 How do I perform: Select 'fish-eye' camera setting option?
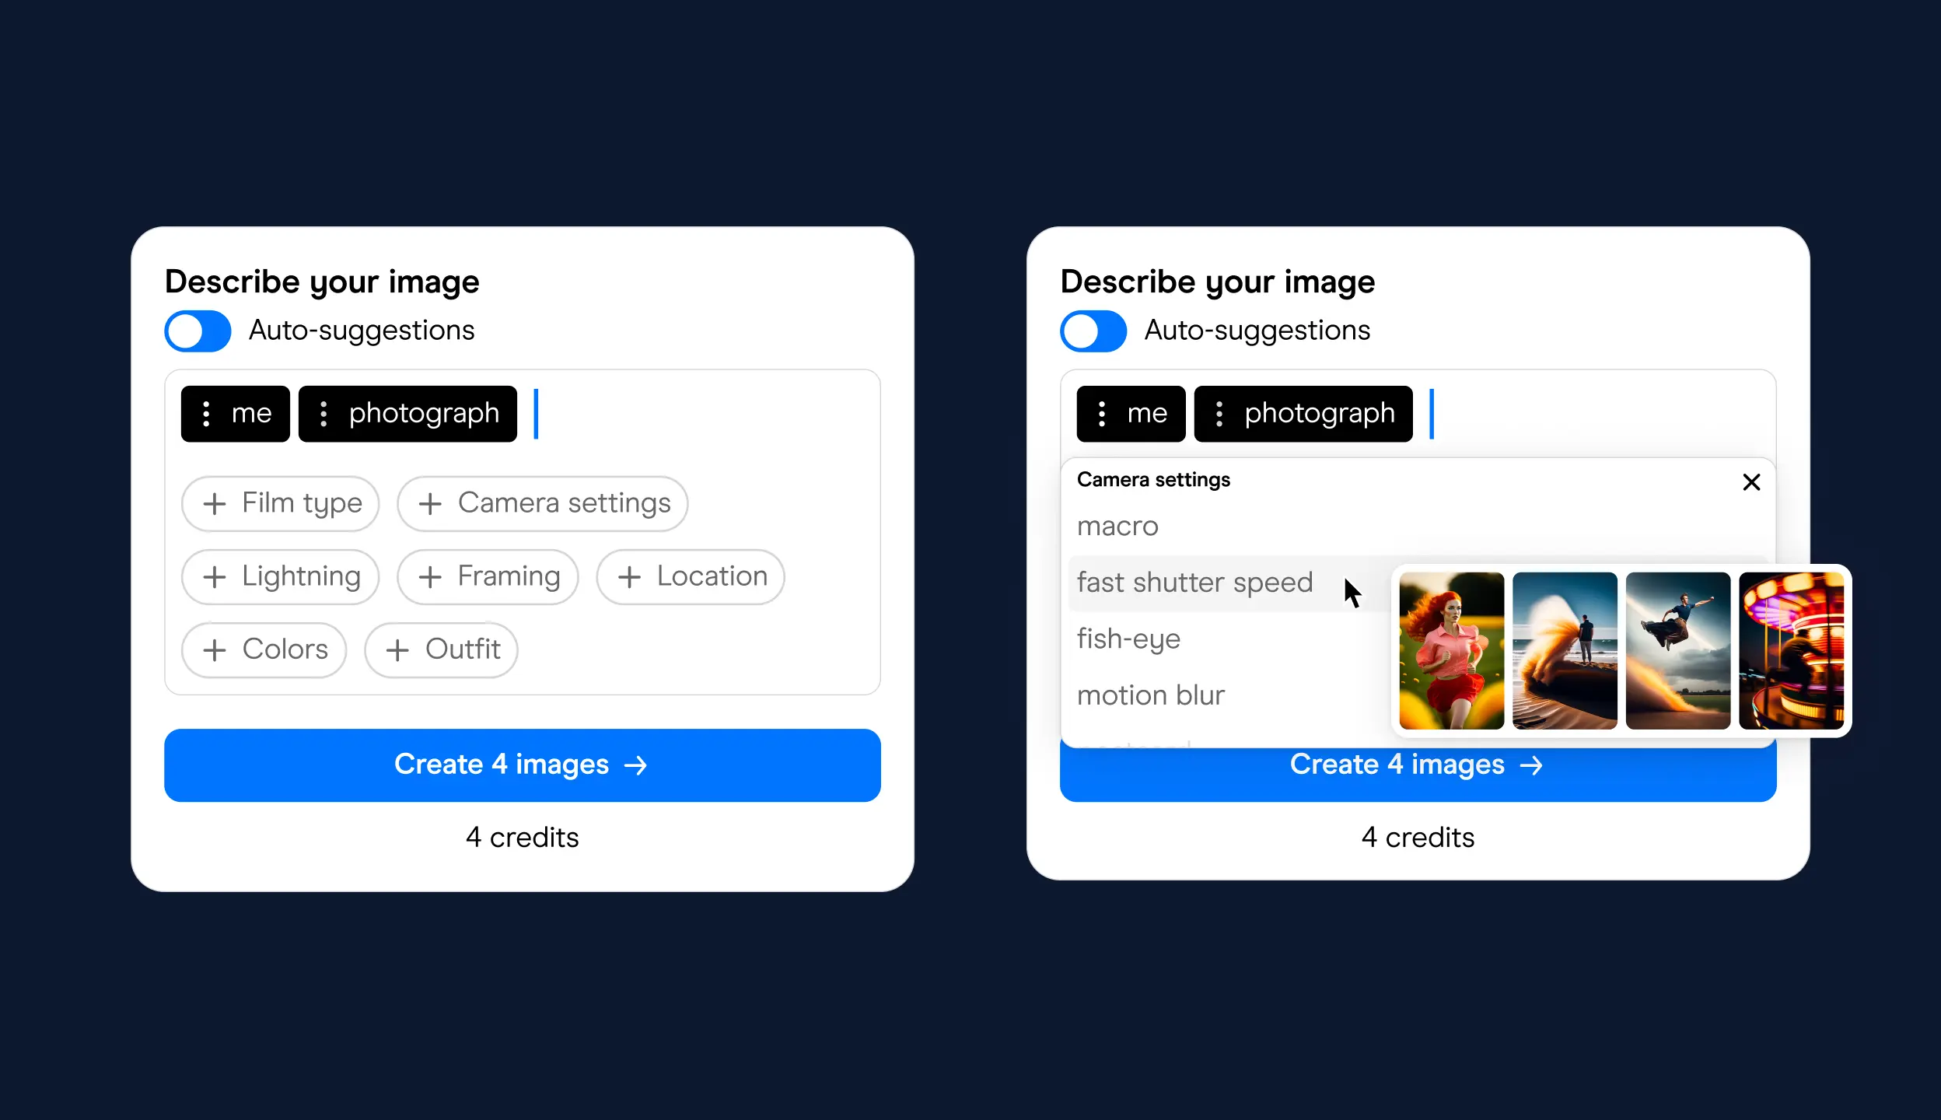(1129, 639)
